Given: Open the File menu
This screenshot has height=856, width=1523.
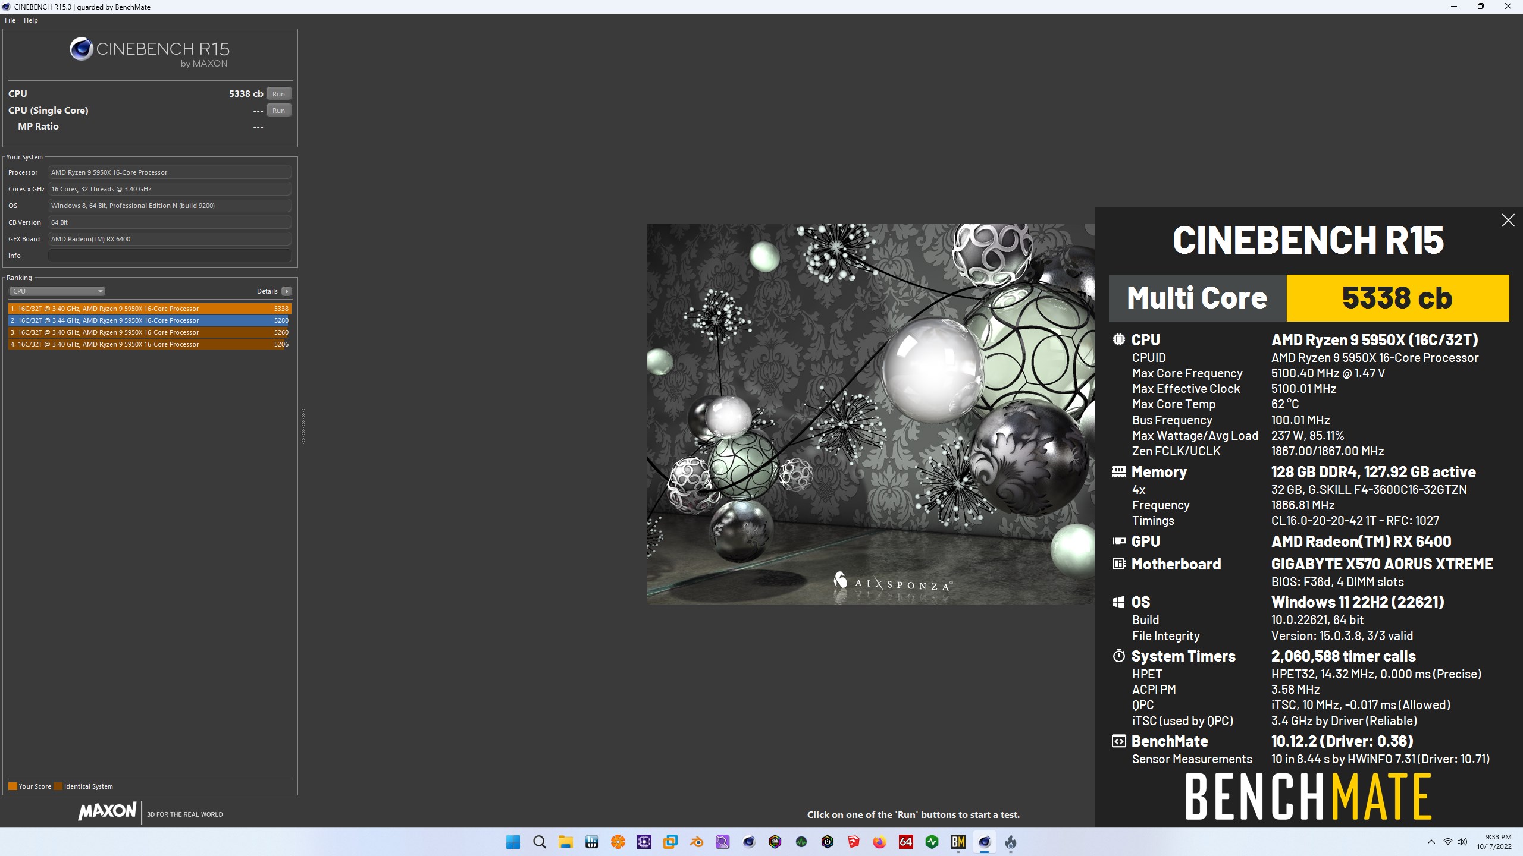Looking at the screenshot, I should [10, 20].
